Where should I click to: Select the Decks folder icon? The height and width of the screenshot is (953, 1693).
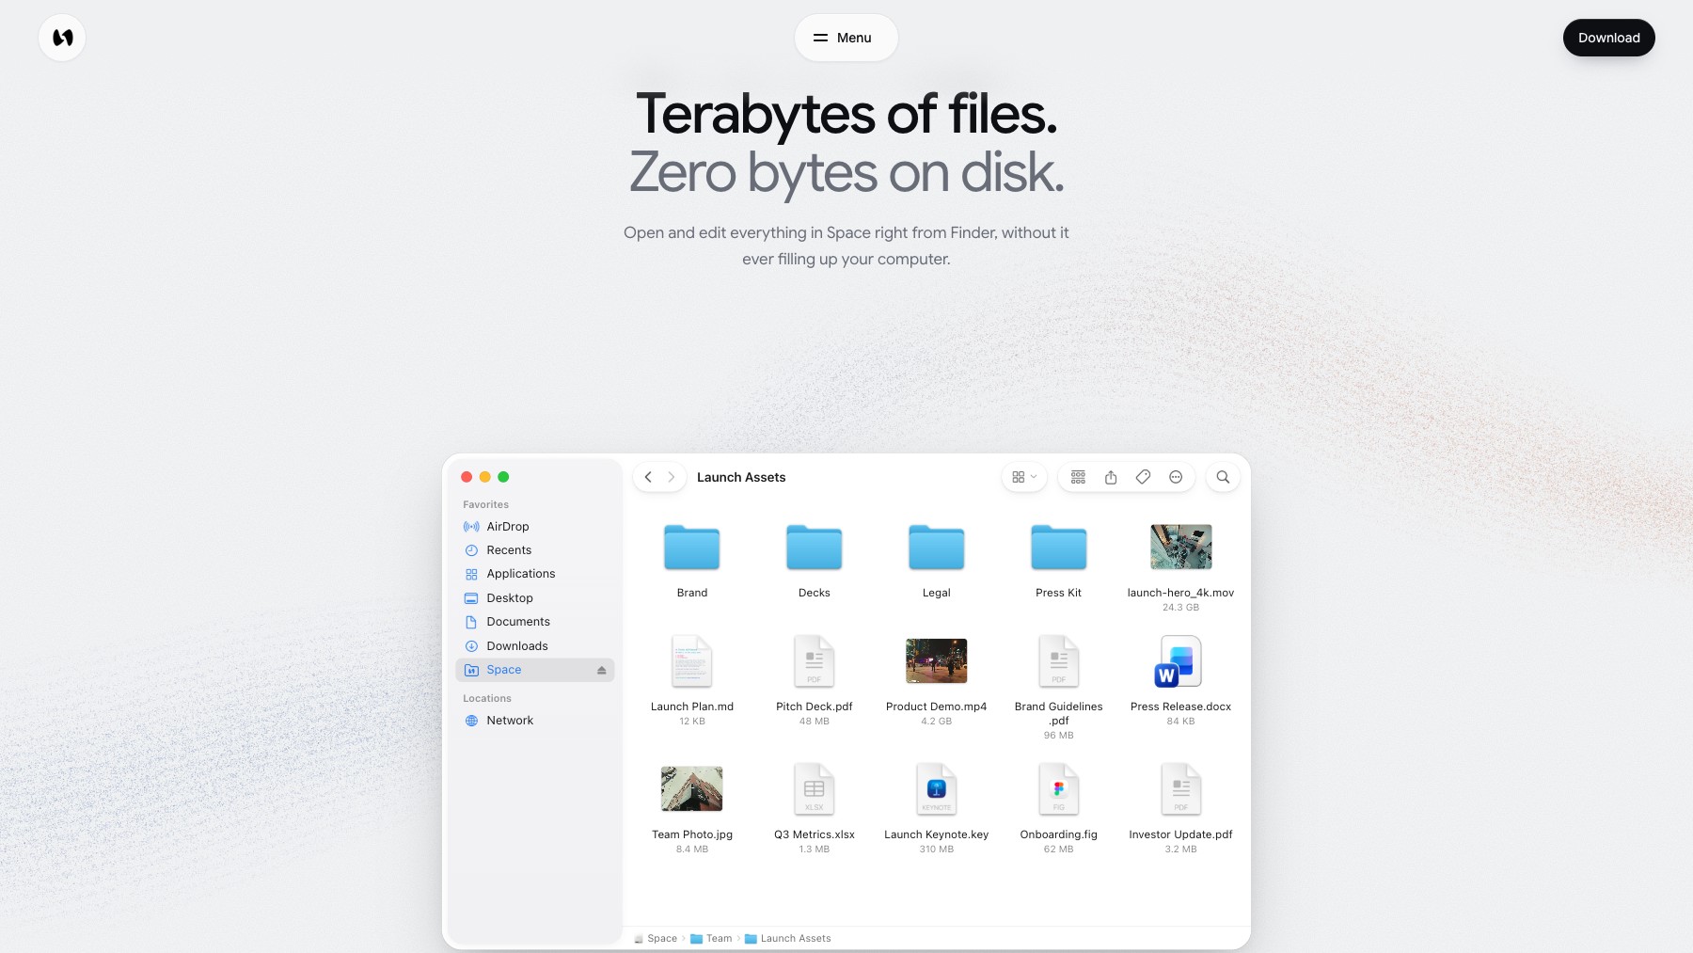(x=815, y=547)
